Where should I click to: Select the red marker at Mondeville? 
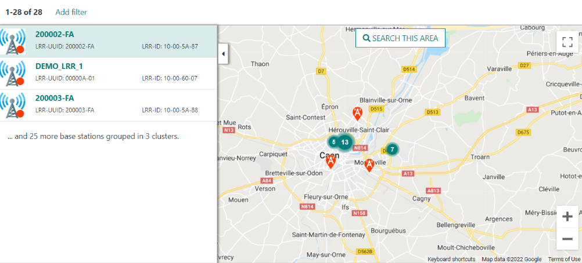point(369,165)
